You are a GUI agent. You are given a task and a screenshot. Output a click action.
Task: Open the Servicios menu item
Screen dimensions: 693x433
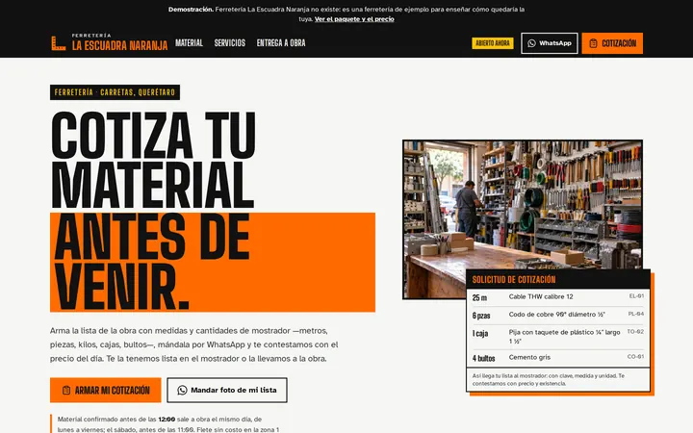[x=230, y=43]
